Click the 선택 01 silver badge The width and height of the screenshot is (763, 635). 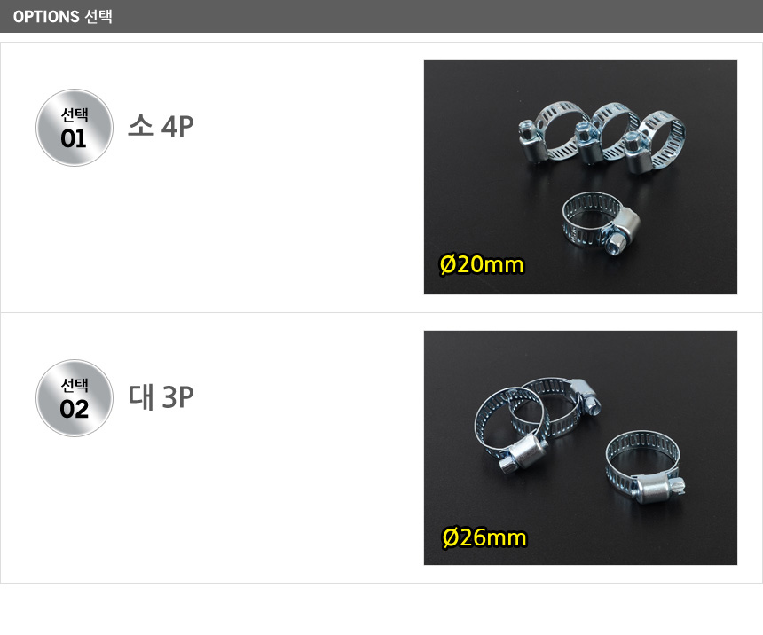coord(75,128)
